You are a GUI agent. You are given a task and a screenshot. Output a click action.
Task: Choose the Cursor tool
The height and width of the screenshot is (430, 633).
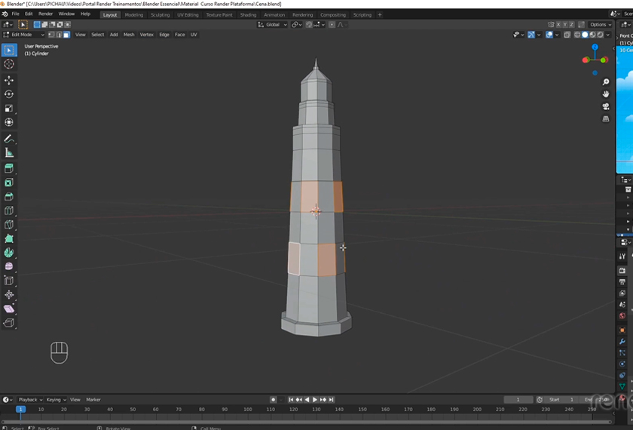9,65
